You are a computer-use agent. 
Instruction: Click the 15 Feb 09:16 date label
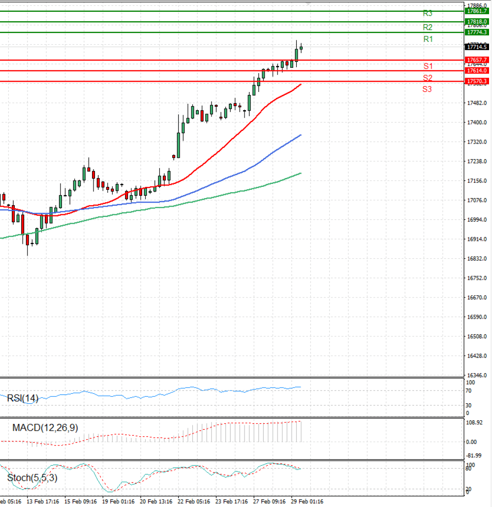point(81,502)
